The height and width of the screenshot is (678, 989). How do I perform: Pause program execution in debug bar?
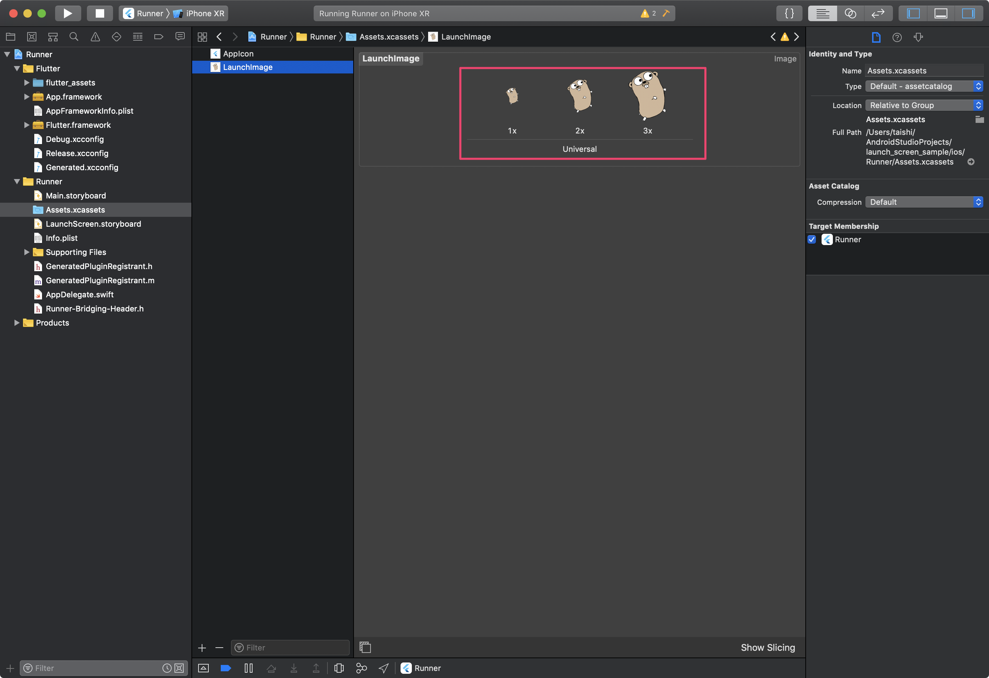(249, 668)
